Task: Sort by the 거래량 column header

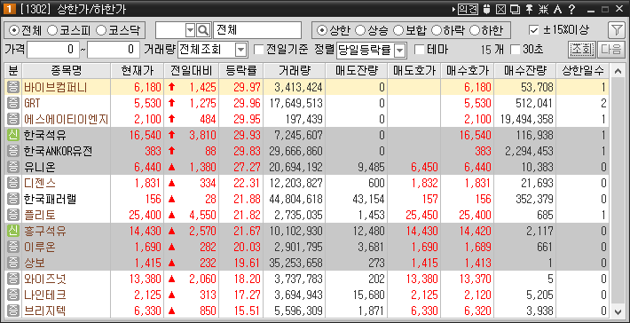Action: 295,71
